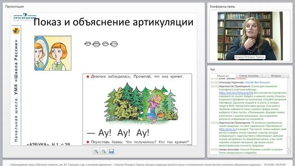
Task: Open the certificate download link in chat
Action: point(236,93)
